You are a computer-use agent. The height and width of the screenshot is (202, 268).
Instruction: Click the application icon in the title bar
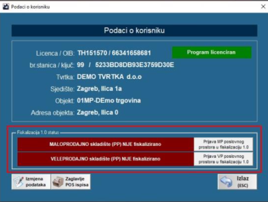[x=6, y=7]
